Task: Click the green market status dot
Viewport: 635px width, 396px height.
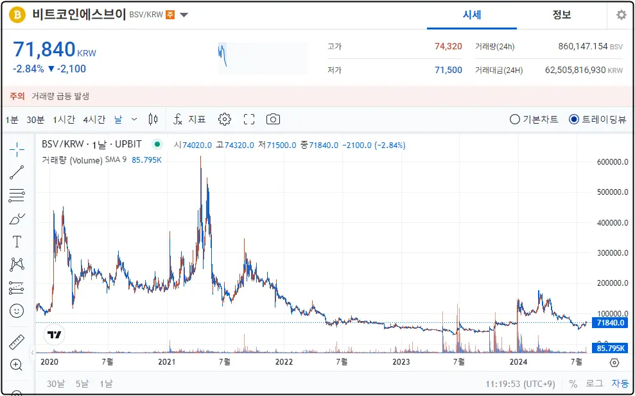Action: 157,144
